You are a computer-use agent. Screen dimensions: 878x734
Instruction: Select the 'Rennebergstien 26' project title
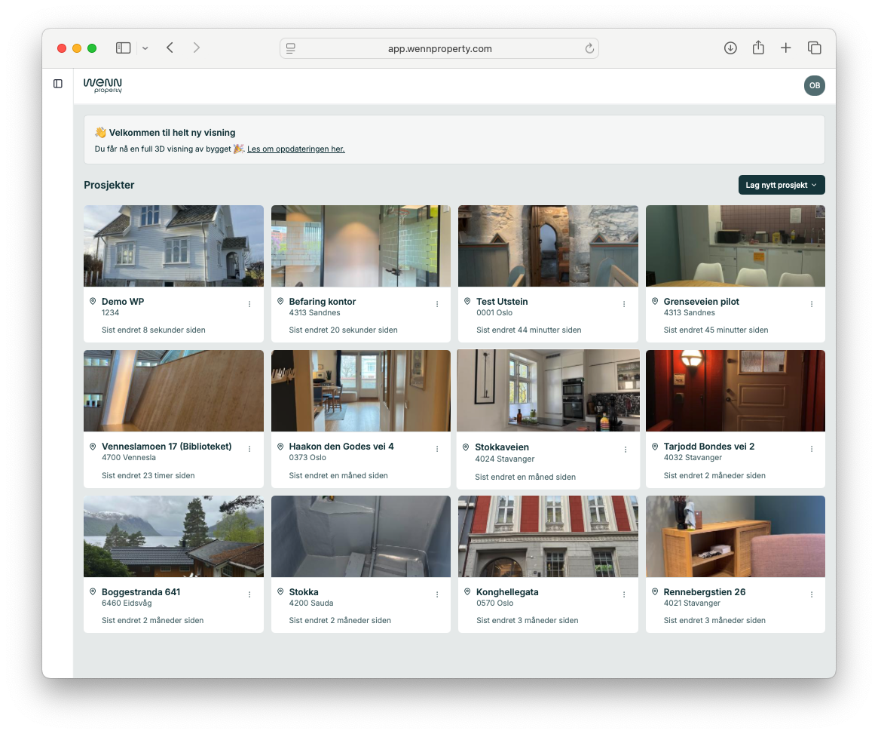pos(705,591)
